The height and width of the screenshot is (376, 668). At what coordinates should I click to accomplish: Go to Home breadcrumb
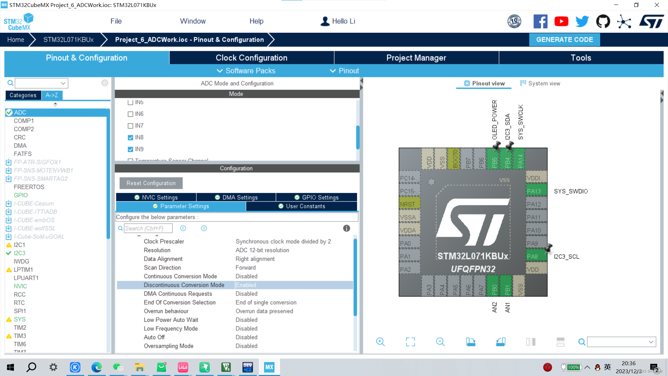[16, 40]
